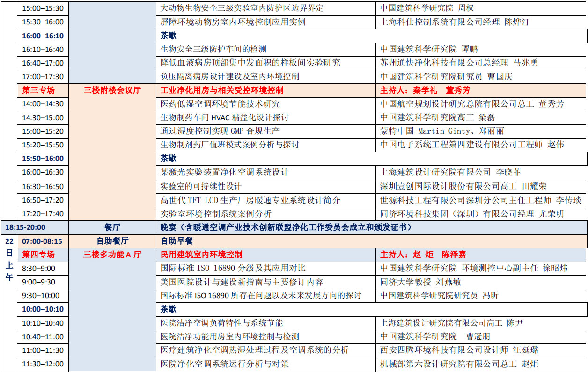Select the 15:50–16:00 tea break time
The height and width of the screenshot is (372, 588).
coord(43,159)
